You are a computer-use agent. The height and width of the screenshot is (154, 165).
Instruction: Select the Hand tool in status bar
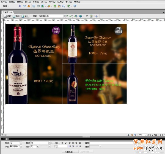point(132,135)
